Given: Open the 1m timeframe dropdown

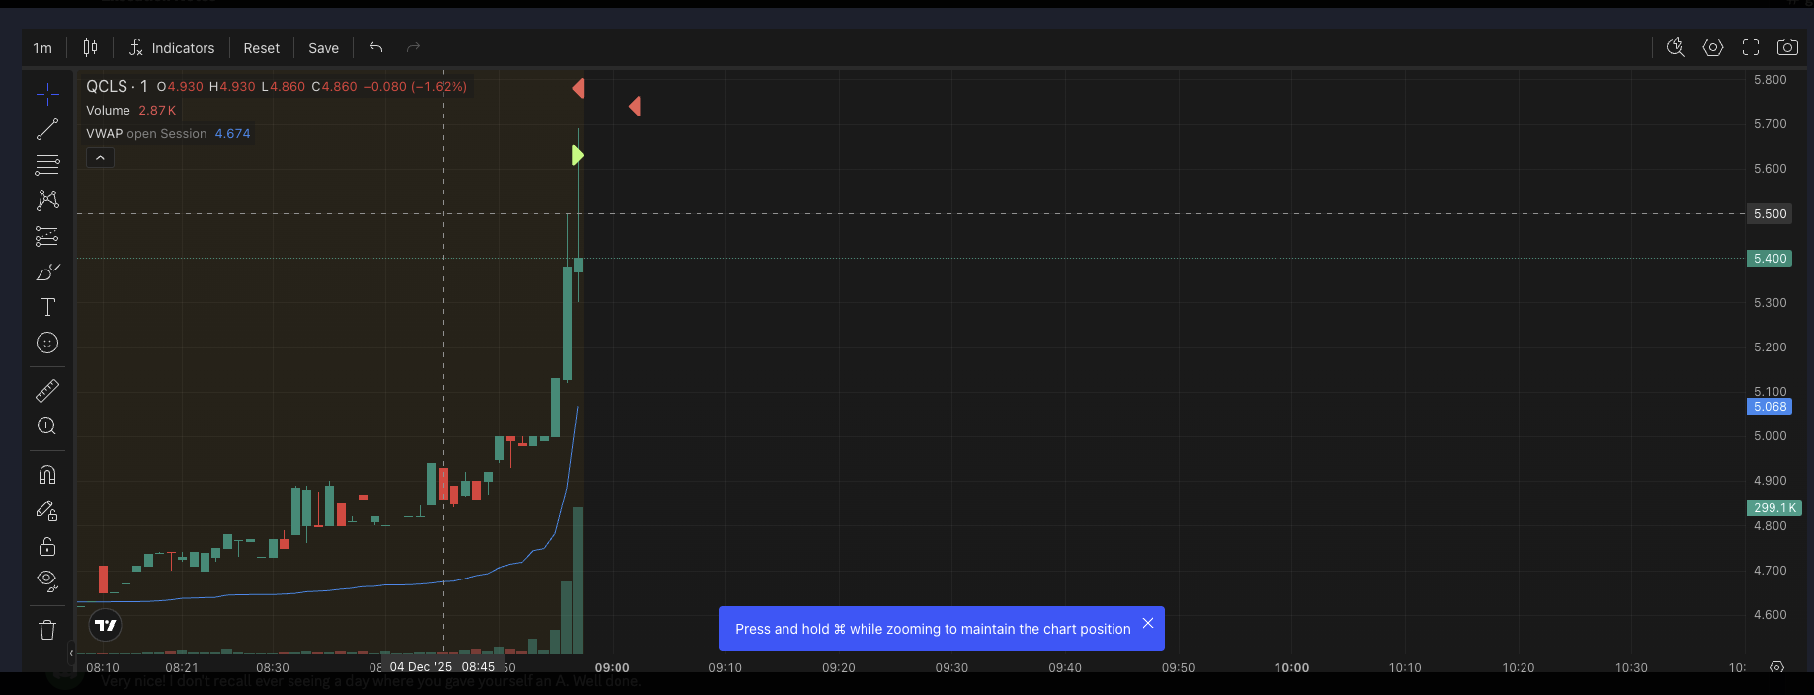Looking at the screenshot, I should (x=42, y=48).
